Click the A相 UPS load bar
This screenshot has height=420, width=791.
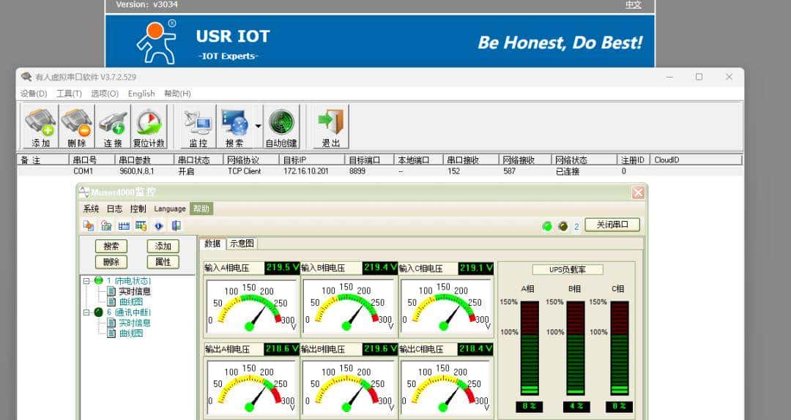[530, 348]
